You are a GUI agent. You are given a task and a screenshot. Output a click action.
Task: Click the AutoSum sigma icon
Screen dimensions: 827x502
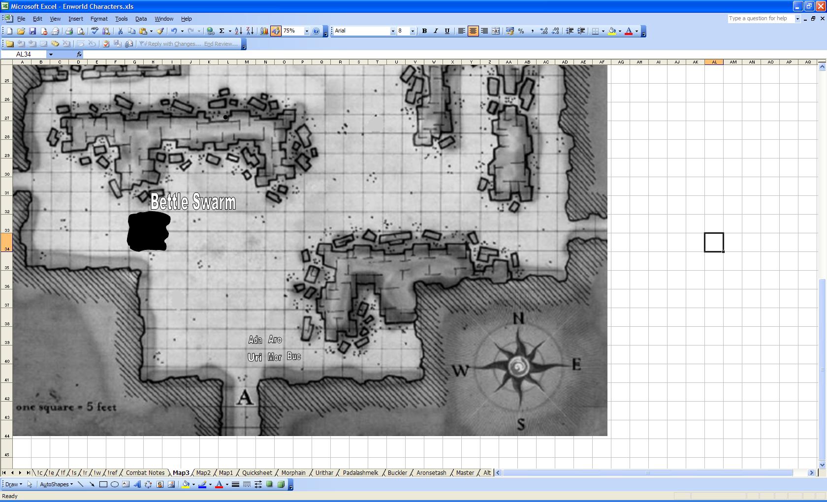tap(222, 31)
